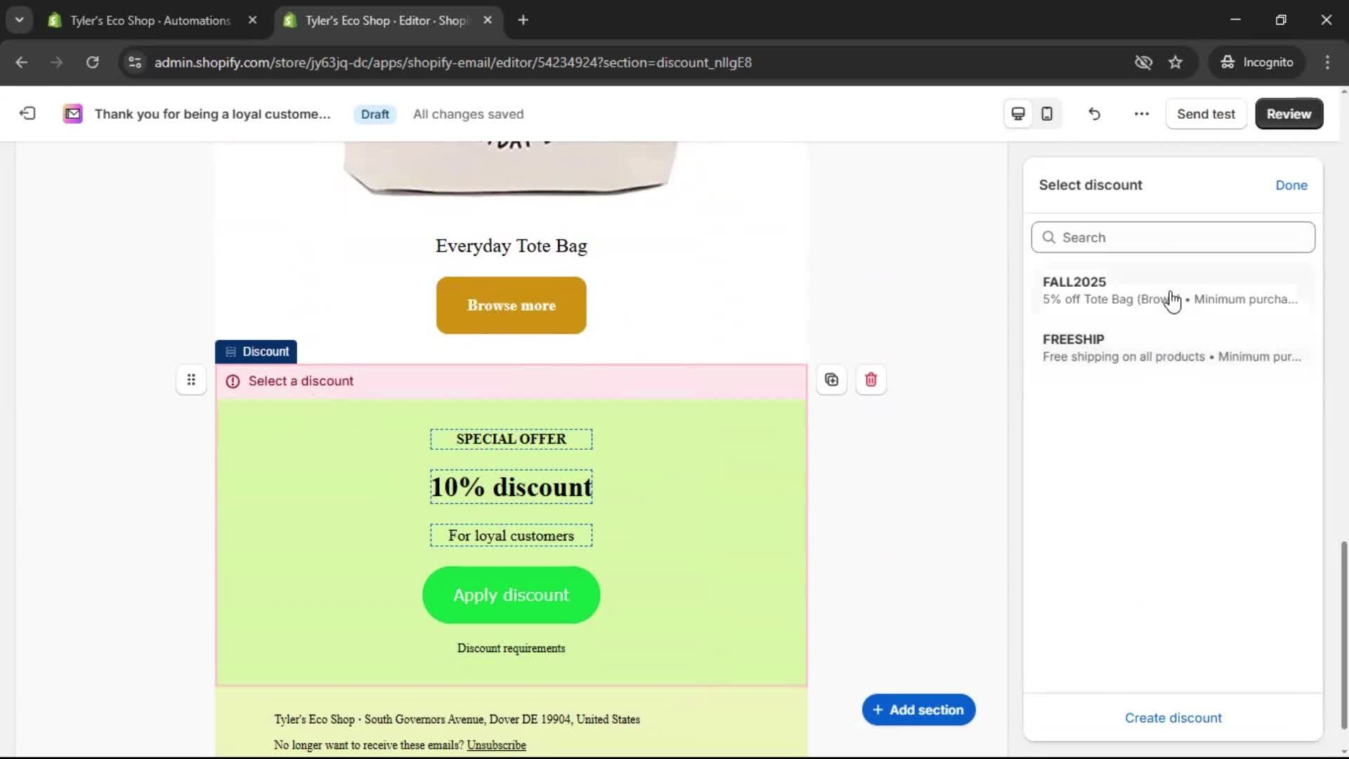Toggle third-party cookies eye icon

[x=1143, y=62]
